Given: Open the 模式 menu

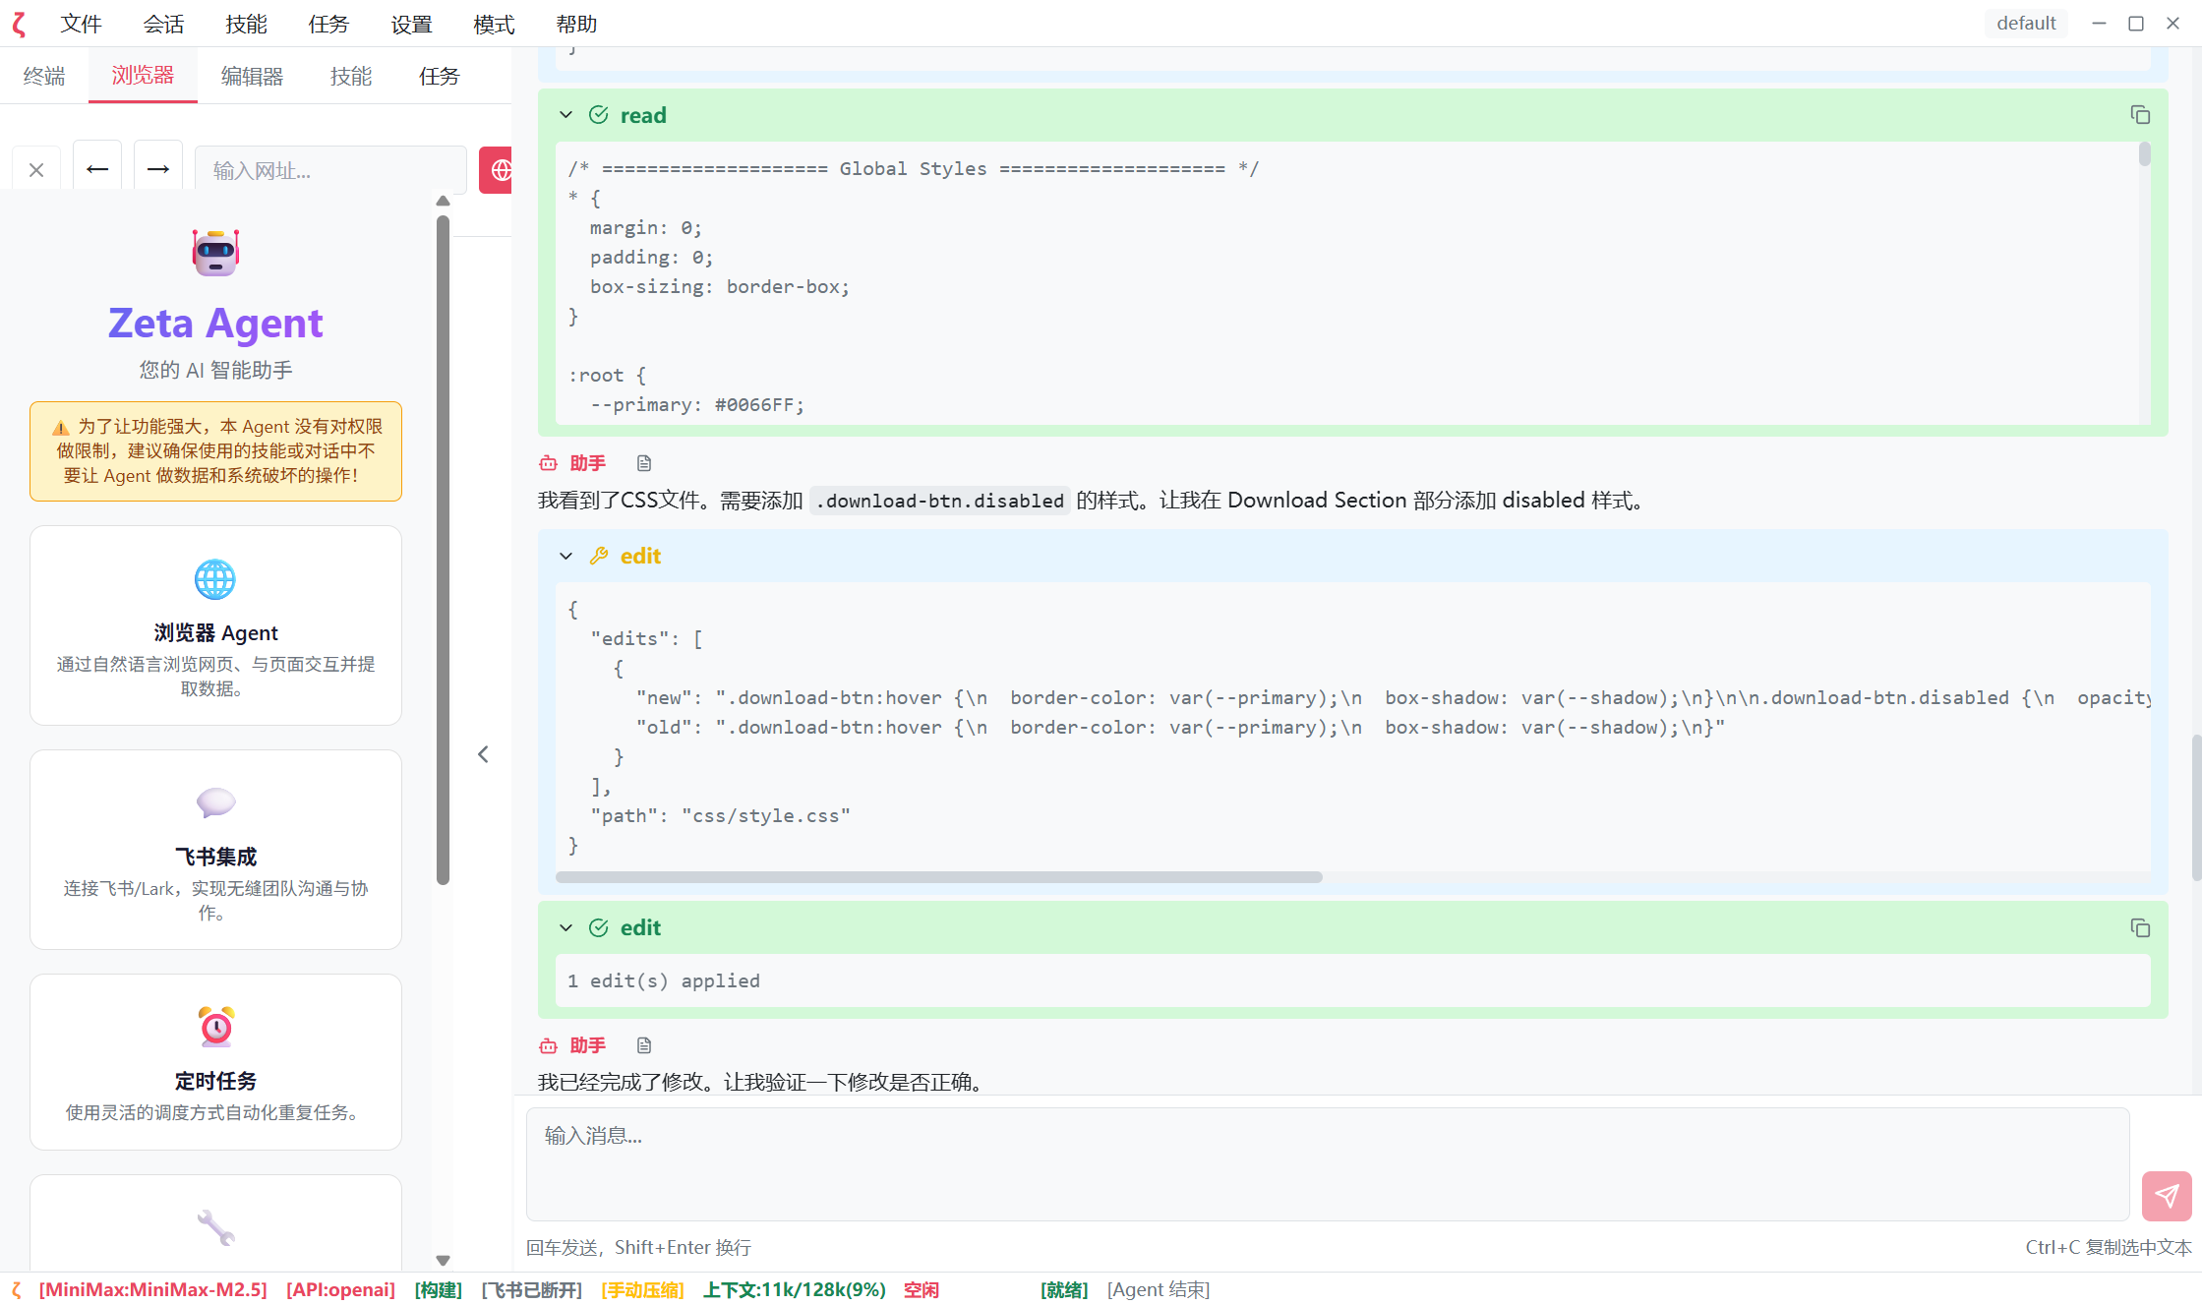Looking at the screenshot, I should tap(494, 24).
